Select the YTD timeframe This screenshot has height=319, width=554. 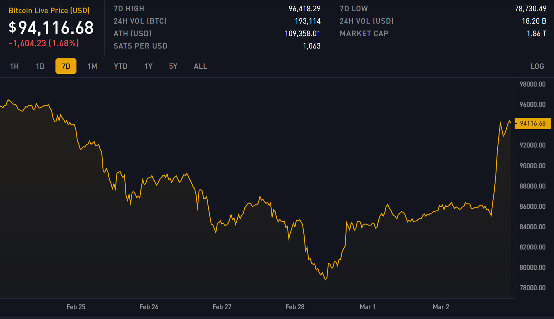[x=120, y=66]
